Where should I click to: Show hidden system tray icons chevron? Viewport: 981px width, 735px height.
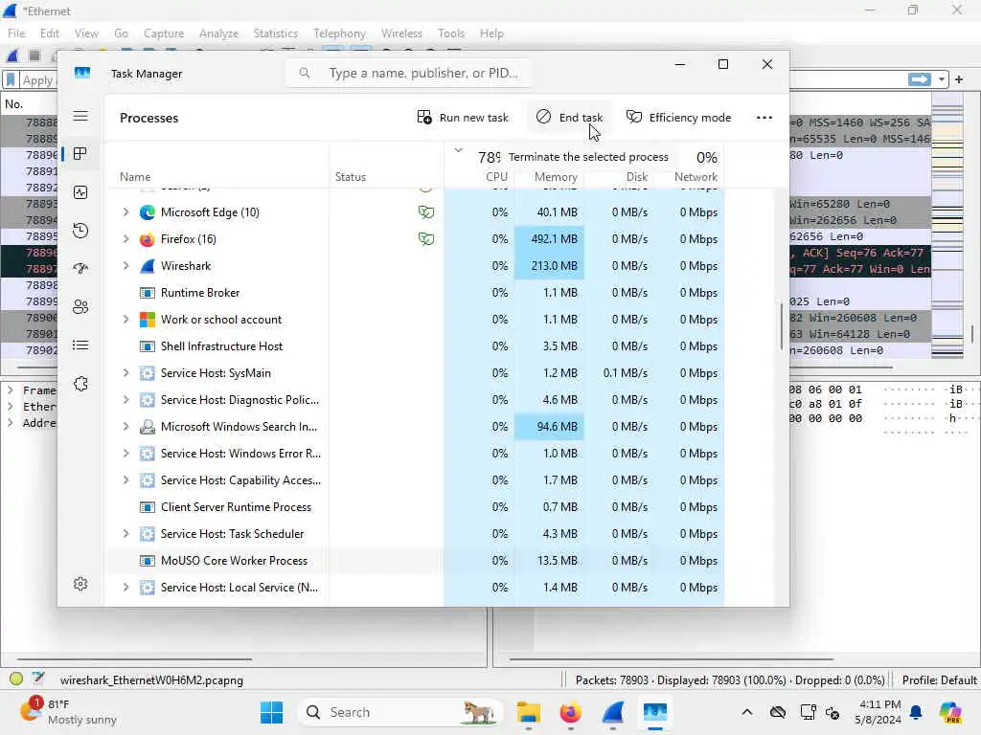(x=747, y=712)
